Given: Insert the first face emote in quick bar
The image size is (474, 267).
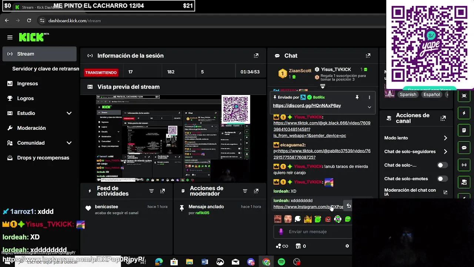Looking at the screenshot, I should tap(278, 219).
